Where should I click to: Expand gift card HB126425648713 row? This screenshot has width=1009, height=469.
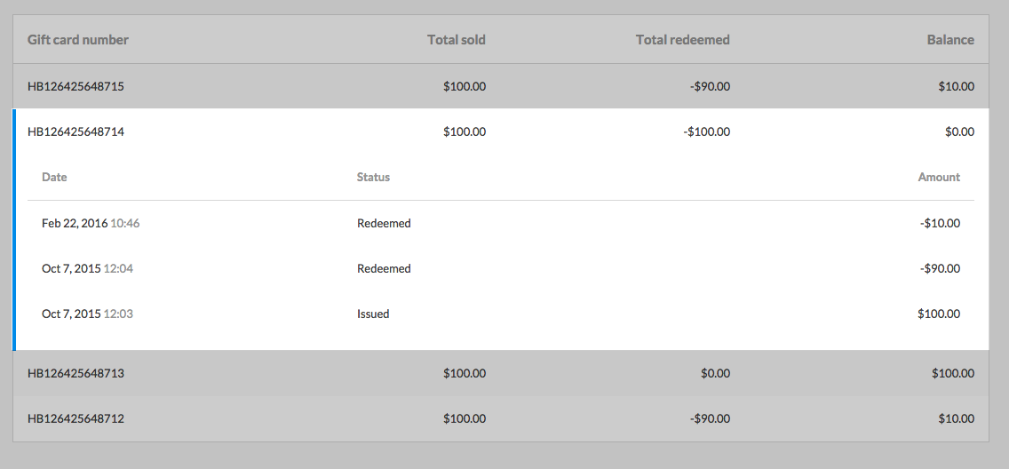pos(76,373)
